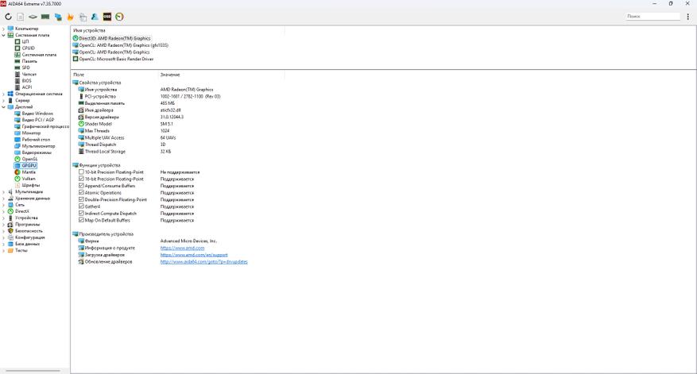Select OpenCL: AMD Radeon(TM) Graphics (gfx1035) device
Viewport: 697px width, 374px height.
pos(121,44)
